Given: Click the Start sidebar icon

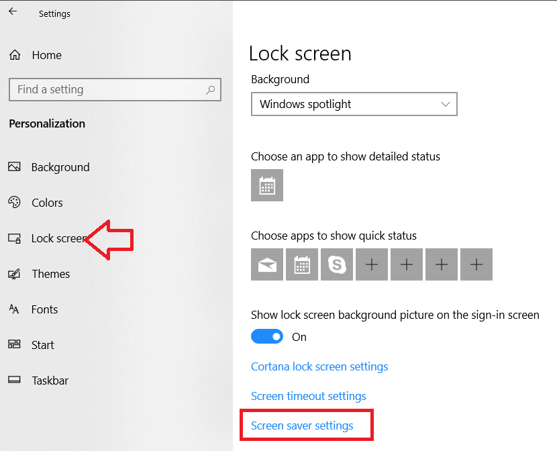Looking at the screenshot, I should click(15, 344).
